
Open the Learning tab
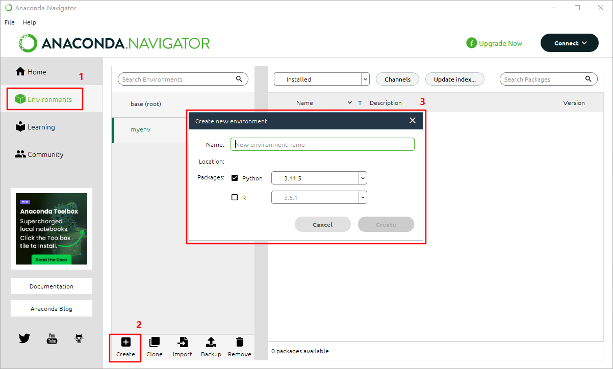pos(52,127)
